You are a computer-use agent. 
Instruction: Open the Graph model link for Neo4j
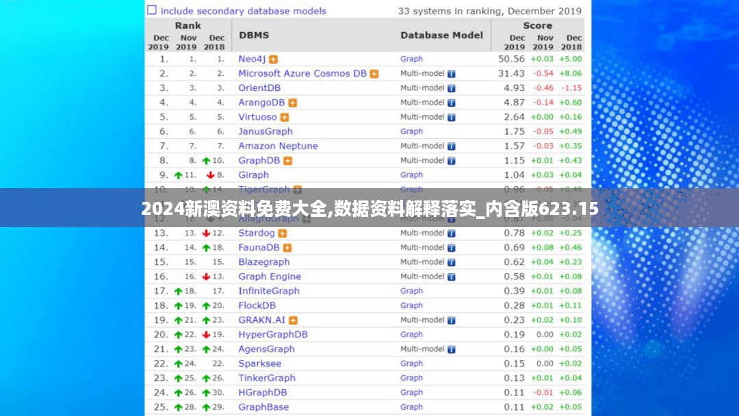[x=412, y=59]
